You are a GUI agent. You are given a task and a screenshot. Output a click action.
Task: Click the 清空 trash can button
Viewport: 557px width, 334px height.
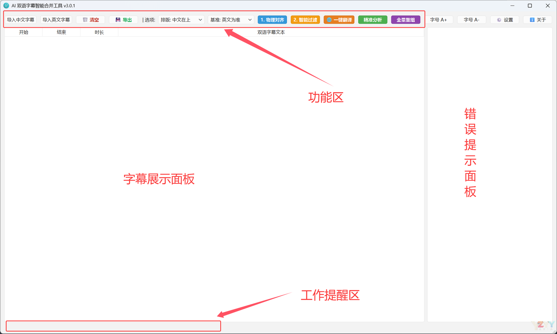click(x=91, y=20)
